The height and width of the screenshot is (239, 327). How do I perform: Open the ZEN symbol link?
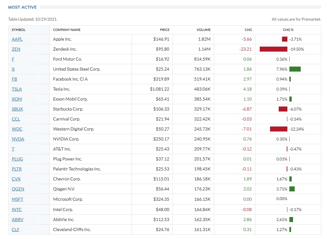point(16,49)
